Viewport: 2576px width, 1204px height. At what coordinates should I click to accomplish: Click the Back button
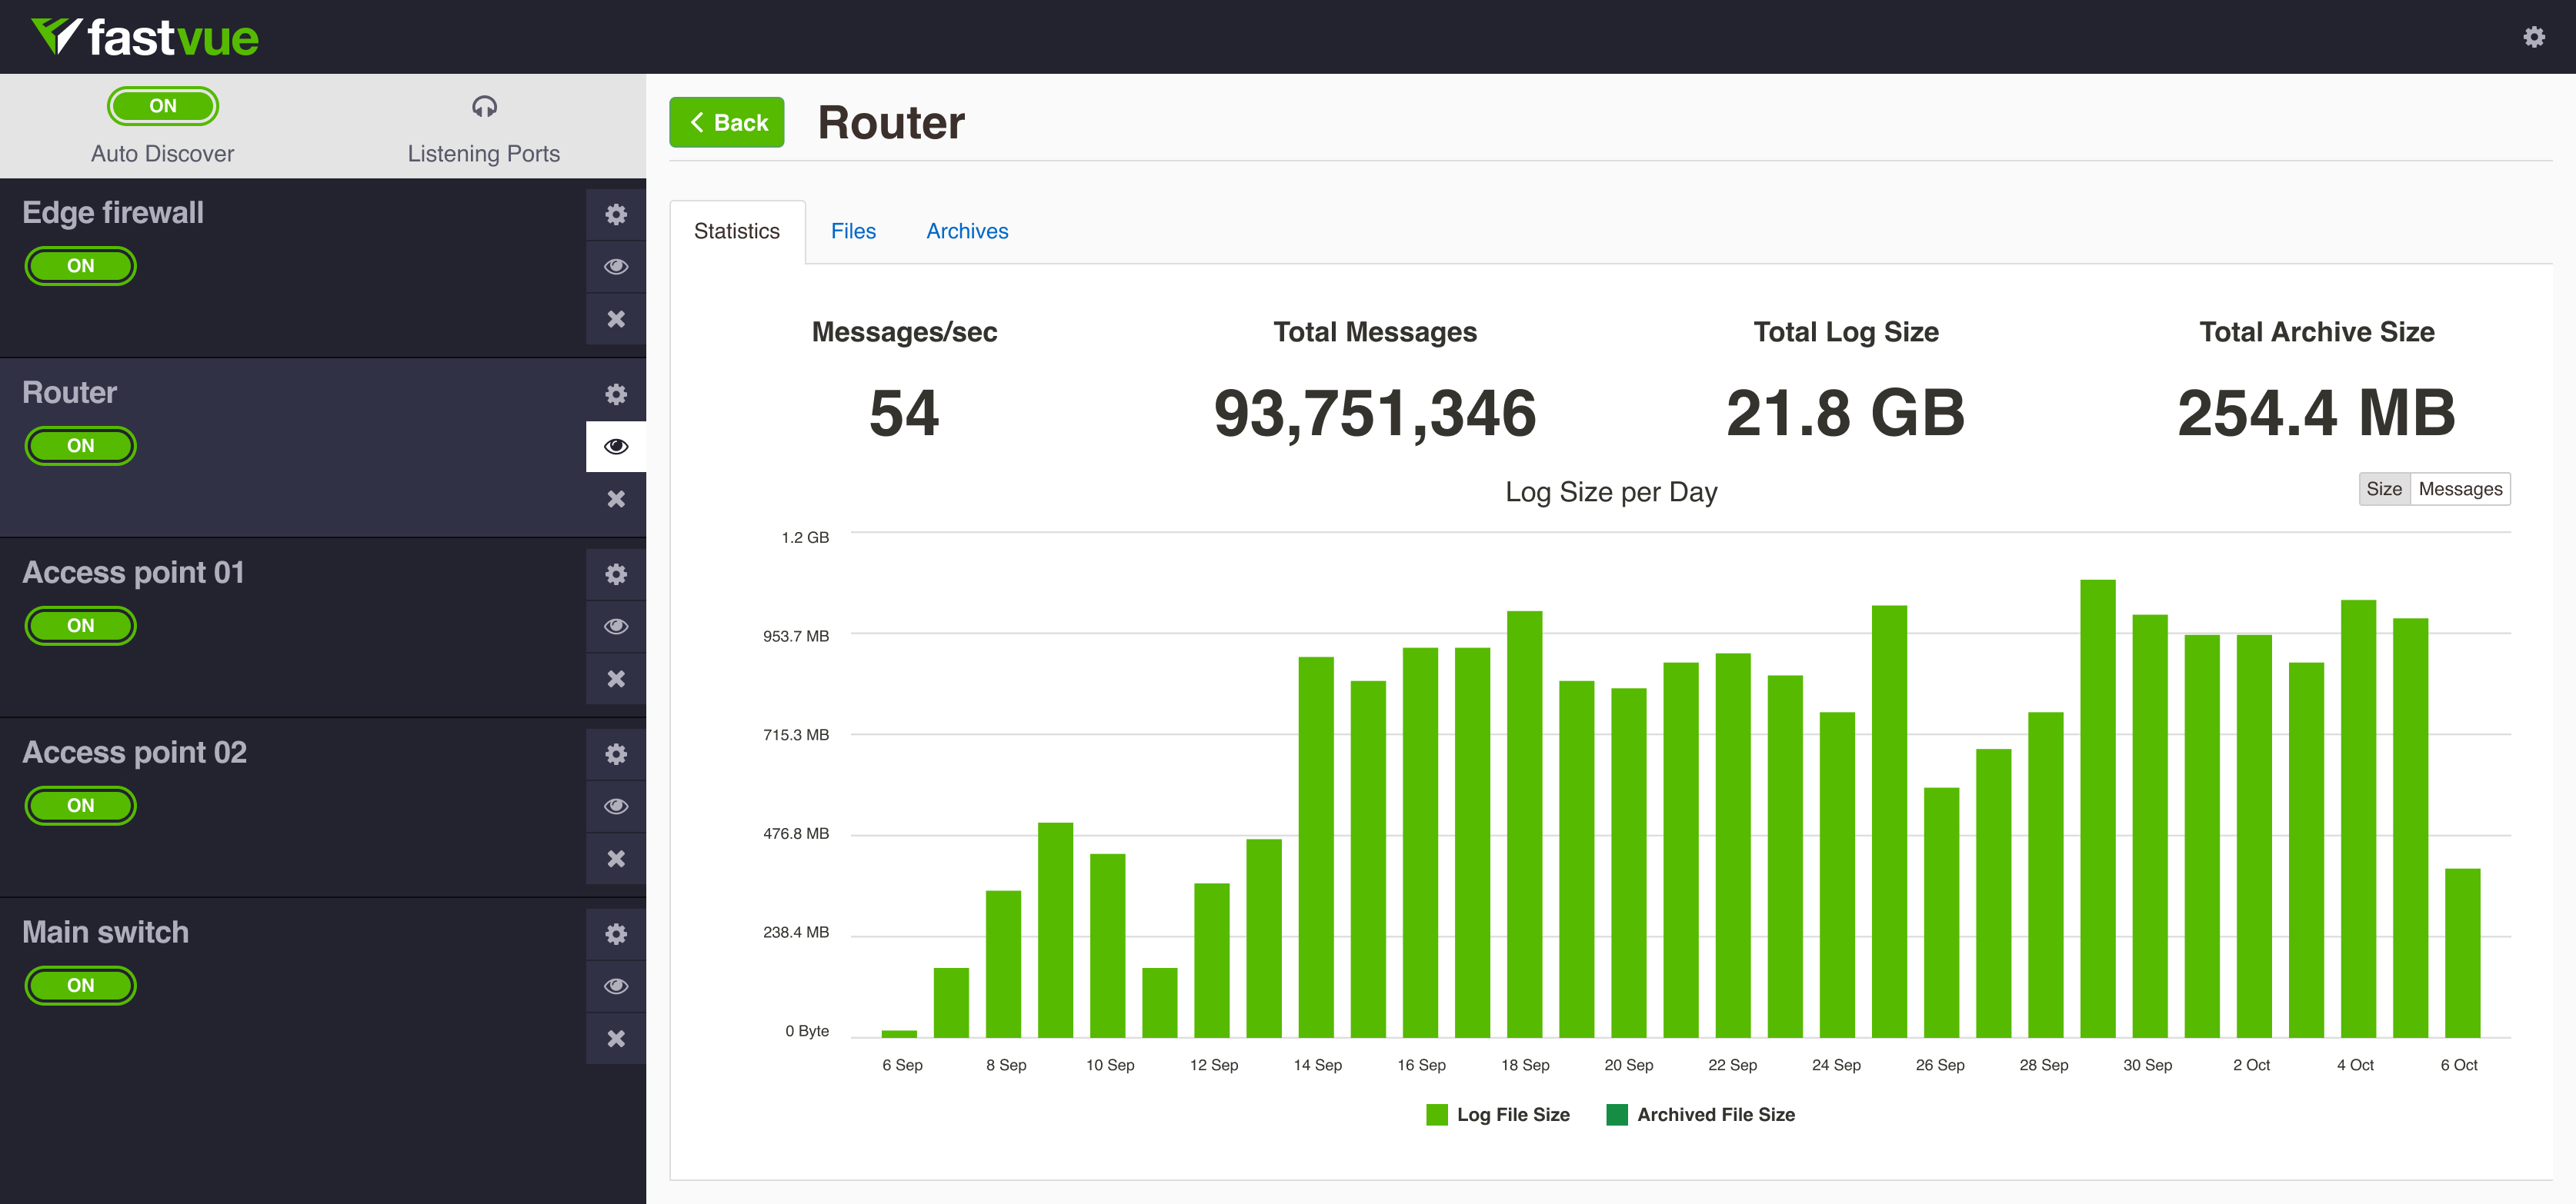tap(727, 122)
